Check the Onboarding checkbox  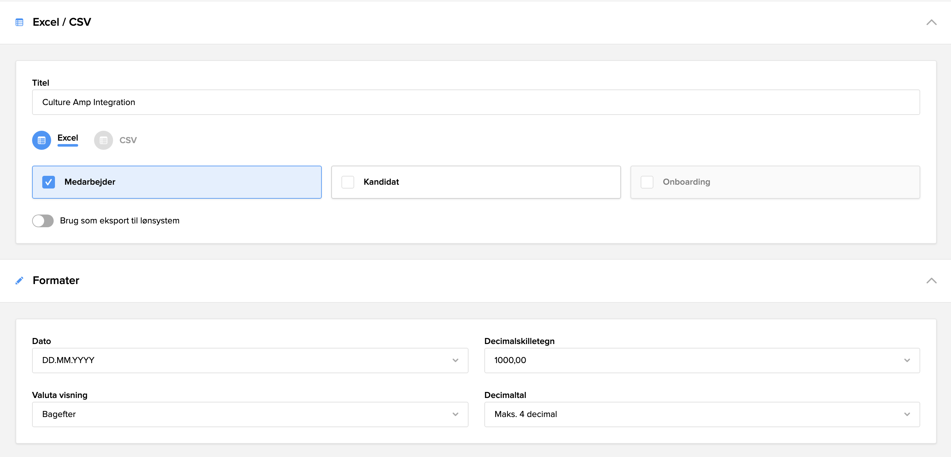[647, 182]
